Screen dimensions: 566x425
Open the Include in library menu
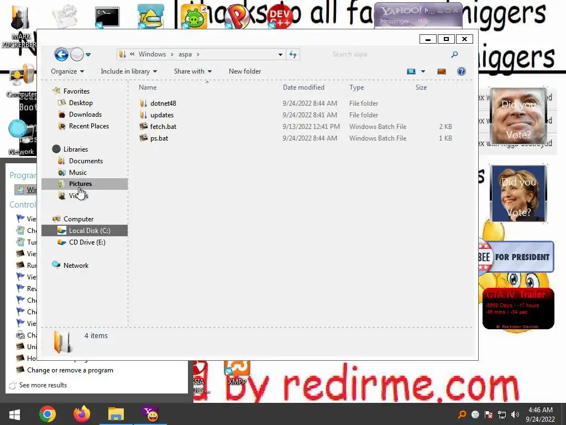coord(129,71)
